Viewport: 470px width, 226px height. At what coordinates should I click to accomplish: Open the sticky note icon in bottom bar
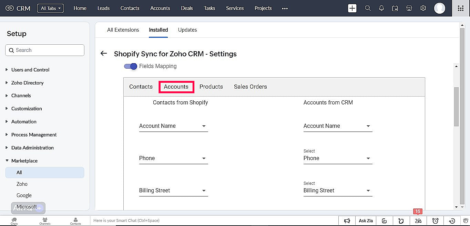401,221
